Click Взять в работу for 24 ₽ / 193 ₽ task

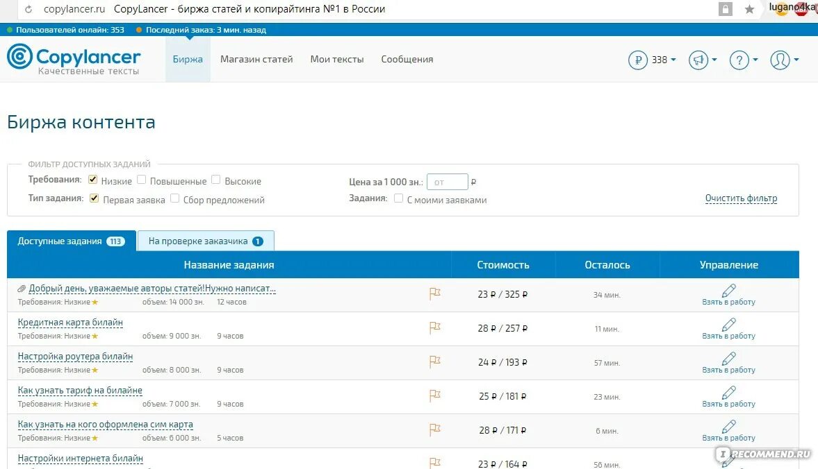pyautogui.click(x=729, y=370)
